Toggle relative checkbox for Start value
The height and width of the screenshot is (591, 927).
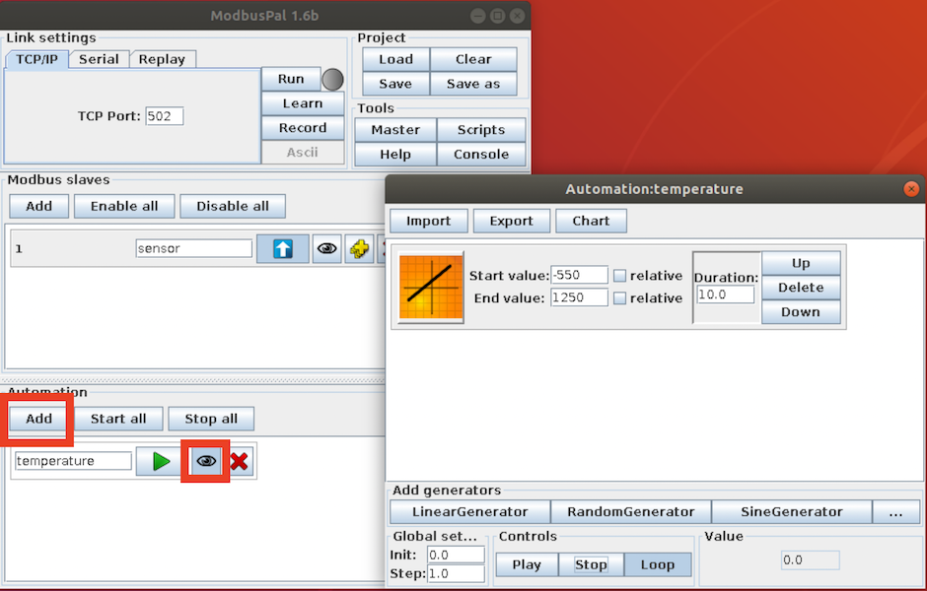click(x=619, y=276)
